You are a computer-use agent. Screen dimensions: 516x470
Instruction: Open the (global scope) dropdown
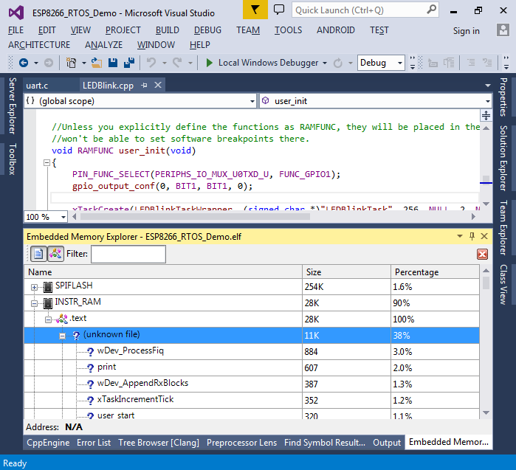point(252,101)
